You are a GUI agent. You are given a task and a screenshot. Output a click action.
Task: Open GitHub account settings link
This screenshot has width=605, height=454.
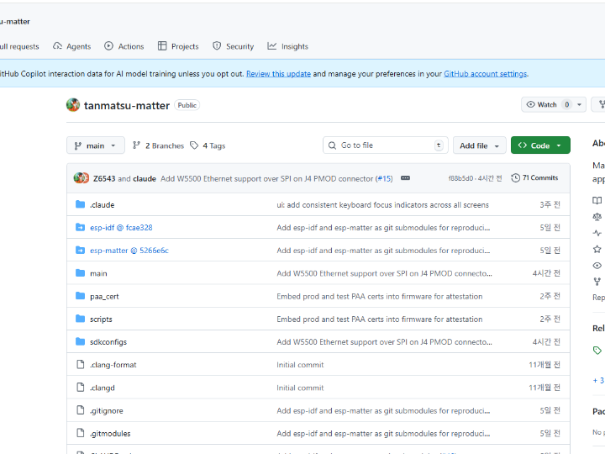click(x=485, y=74)
